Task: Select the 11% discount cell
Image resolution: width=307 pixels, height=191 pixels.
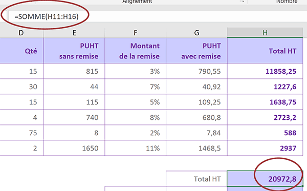Action: click(135, 148)
